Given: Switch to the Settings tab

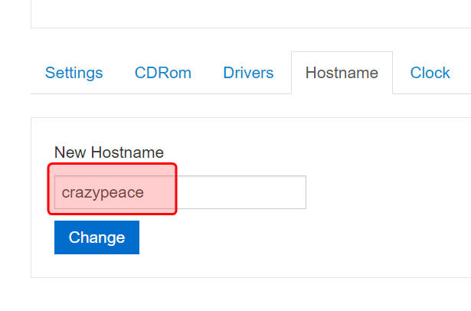Looking at the screenshot, I should click(74, 73).
